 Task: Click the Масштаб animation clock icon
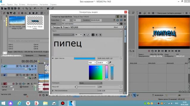121,87
